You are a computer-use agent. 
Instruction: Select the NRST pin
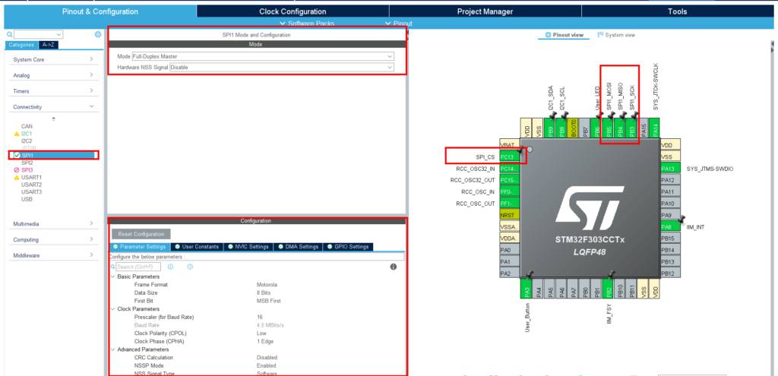coord(509,215)
